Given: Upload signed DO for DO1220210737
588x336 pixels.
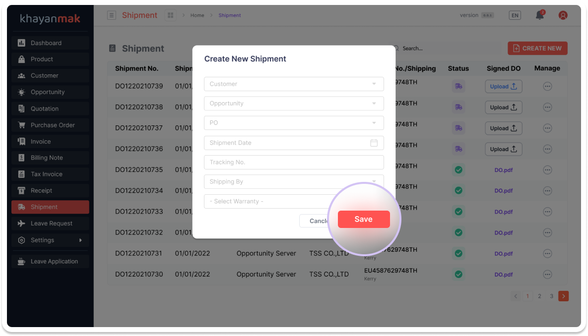Looking at the screenshot, I should pyautogui.click(x=503, y=128).
